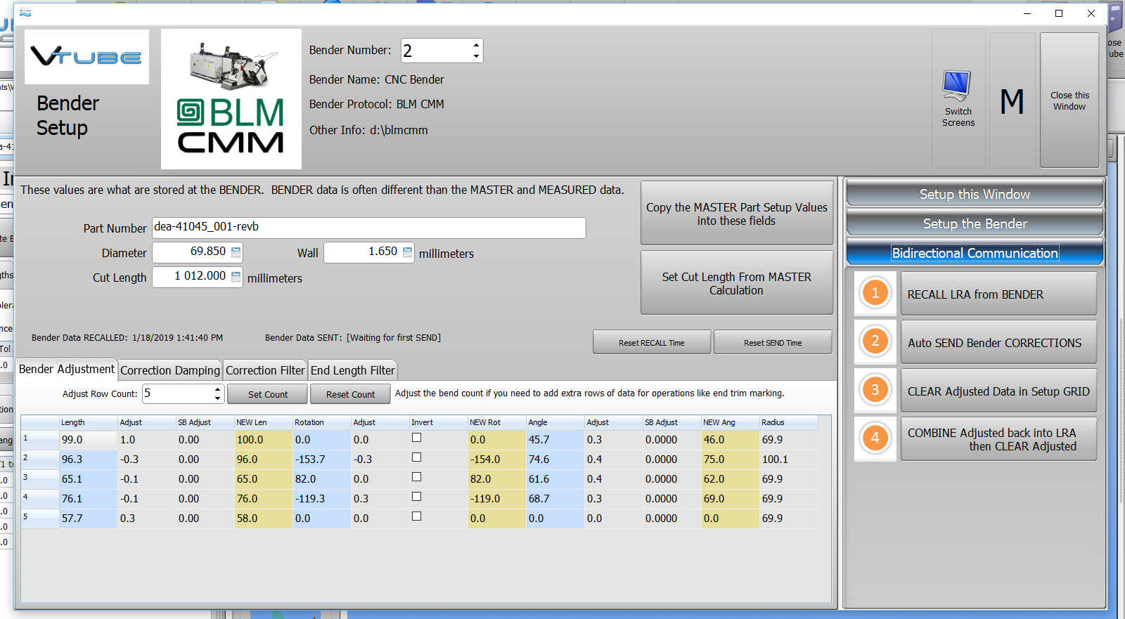Expand the Setup this Window section
The image size is (1125, 619).
tap(974, 194)
